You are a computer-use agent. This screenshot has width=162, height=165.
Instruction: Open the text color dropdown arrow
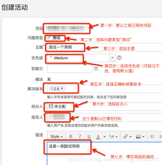(105, 137)
